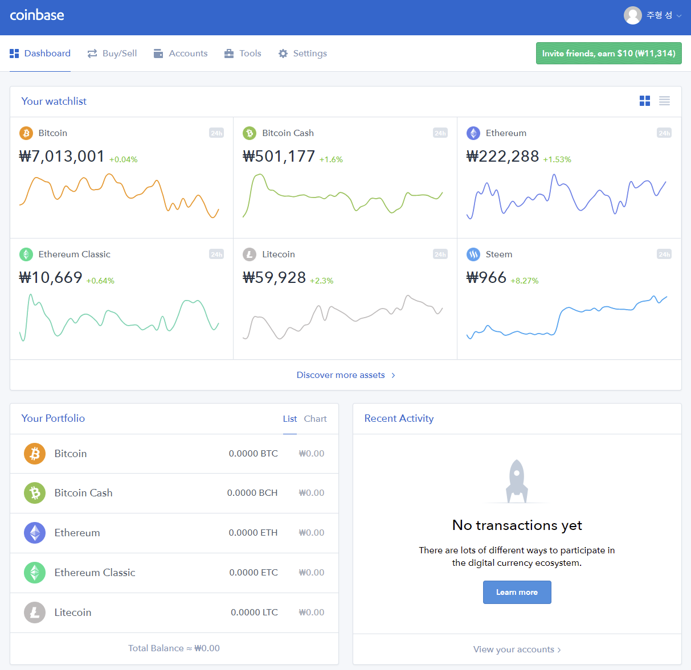Switch to the Accounts tab
This screenshot has height=670, width=691.
tap(181, 54)
